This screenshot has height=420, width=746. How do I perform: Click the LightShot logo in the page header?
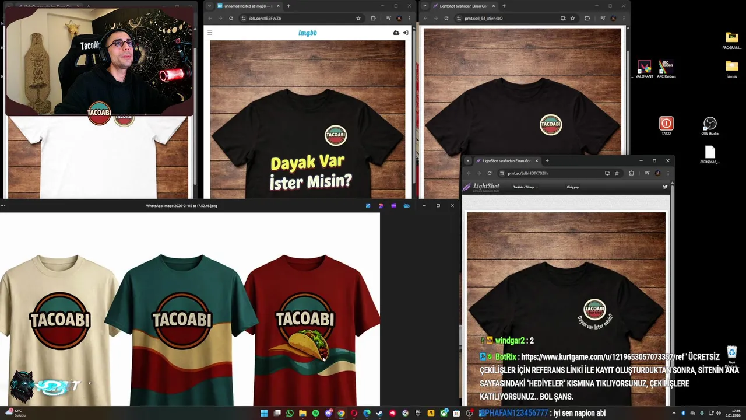pyautogui.click(x=481, y=187)
